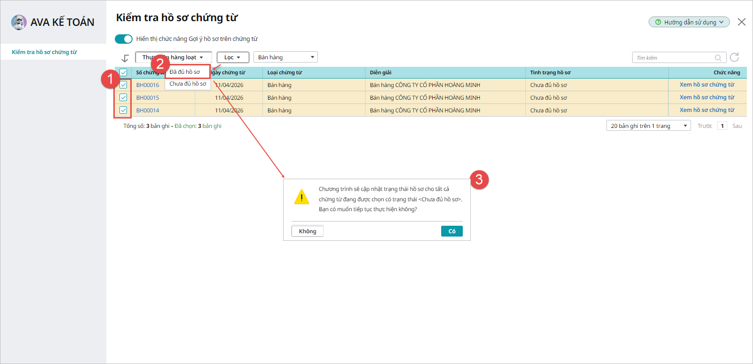This screenshot has width=753, height=364.
Task: Open the 20 records per page dropdown
Action: point(648,126)
